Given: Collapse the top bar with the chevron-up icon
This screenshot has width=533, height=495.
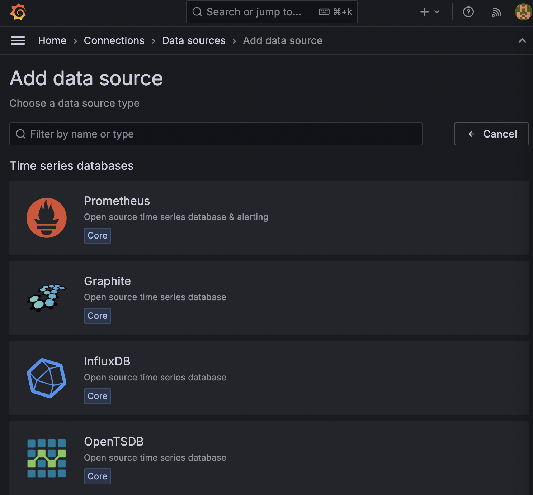Looking at the screenshot, I should pos(522,40).
